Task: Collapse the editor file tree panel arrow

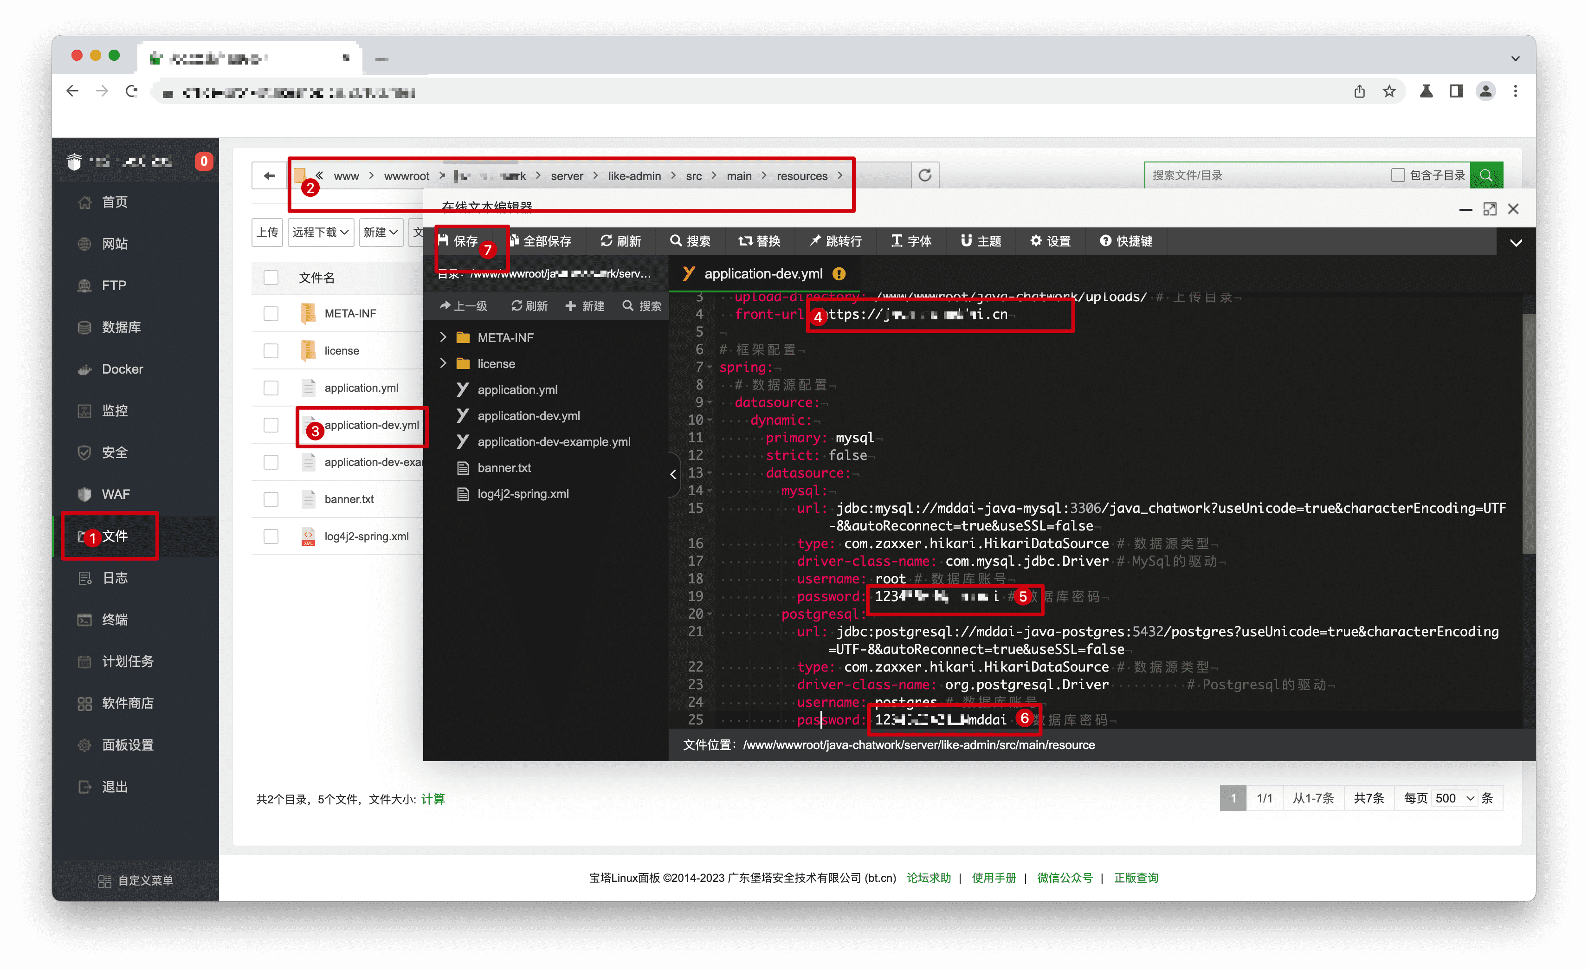Action: coord(673,474)
